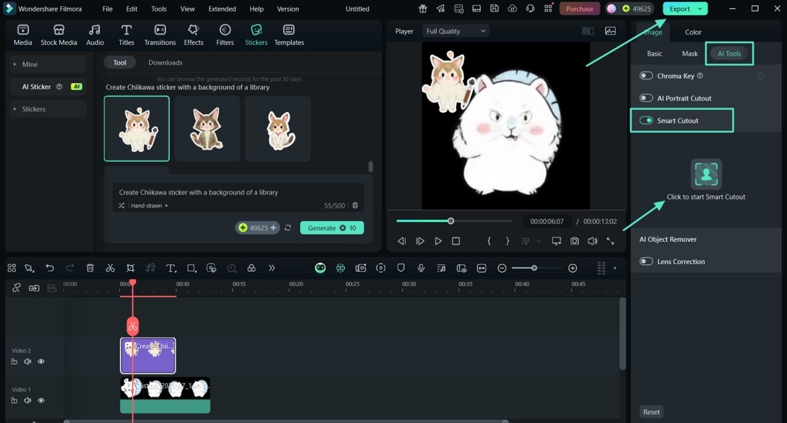Click the shuffle prompt icon

pyautogui.click(x=122, y=205)
